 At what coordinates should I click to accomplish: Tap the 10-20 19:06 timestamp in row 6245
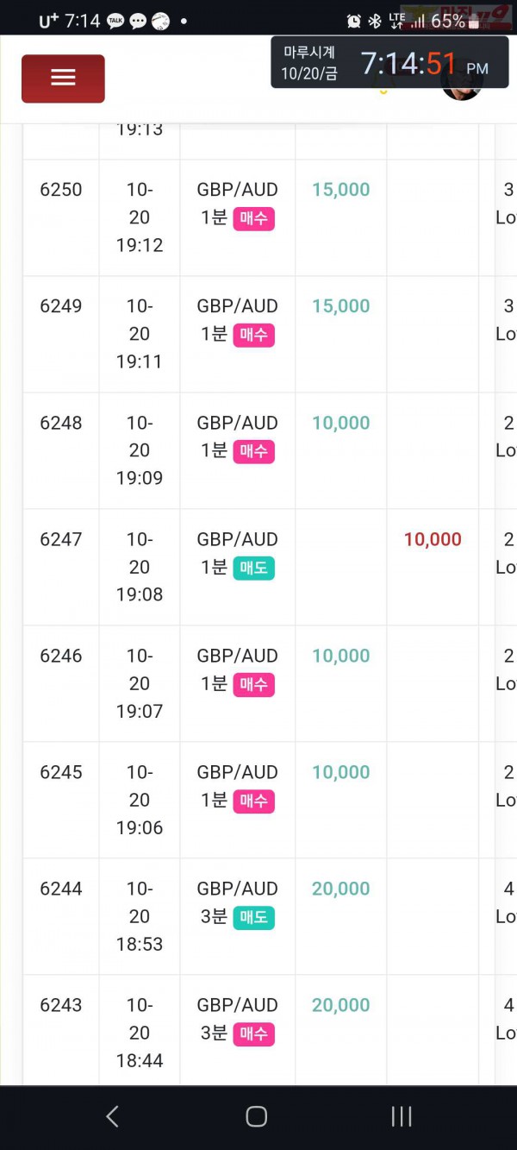[x=140, y=800]
